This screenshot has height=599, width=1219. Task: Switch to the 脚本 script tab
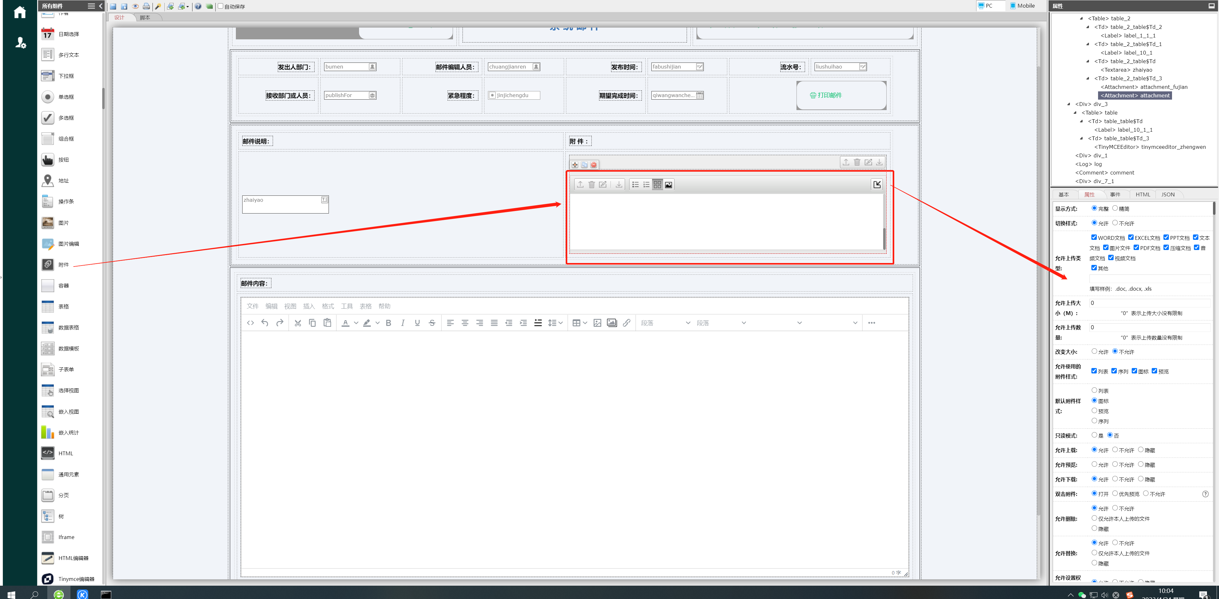[145, 17]
